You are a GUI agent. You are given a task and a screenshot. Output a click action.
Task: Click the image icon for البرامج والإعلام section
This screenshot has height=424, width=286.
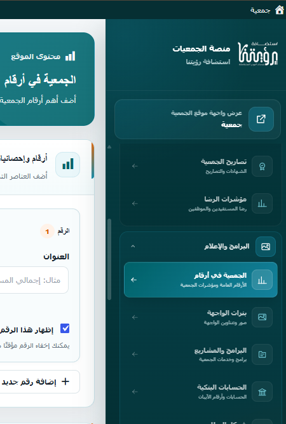pos(266,247)
